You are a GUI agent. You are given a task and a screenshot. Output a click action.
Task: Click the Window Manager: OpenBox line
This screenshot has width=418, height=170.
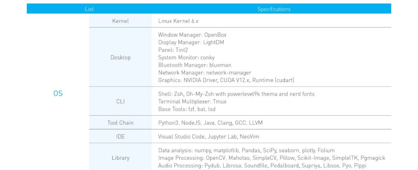[192, 35]
